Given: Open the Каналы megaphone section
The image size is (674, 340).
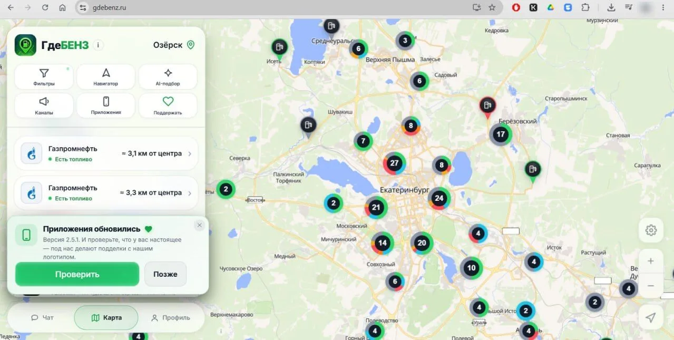Looking at the screenshot, I should 44,105.
